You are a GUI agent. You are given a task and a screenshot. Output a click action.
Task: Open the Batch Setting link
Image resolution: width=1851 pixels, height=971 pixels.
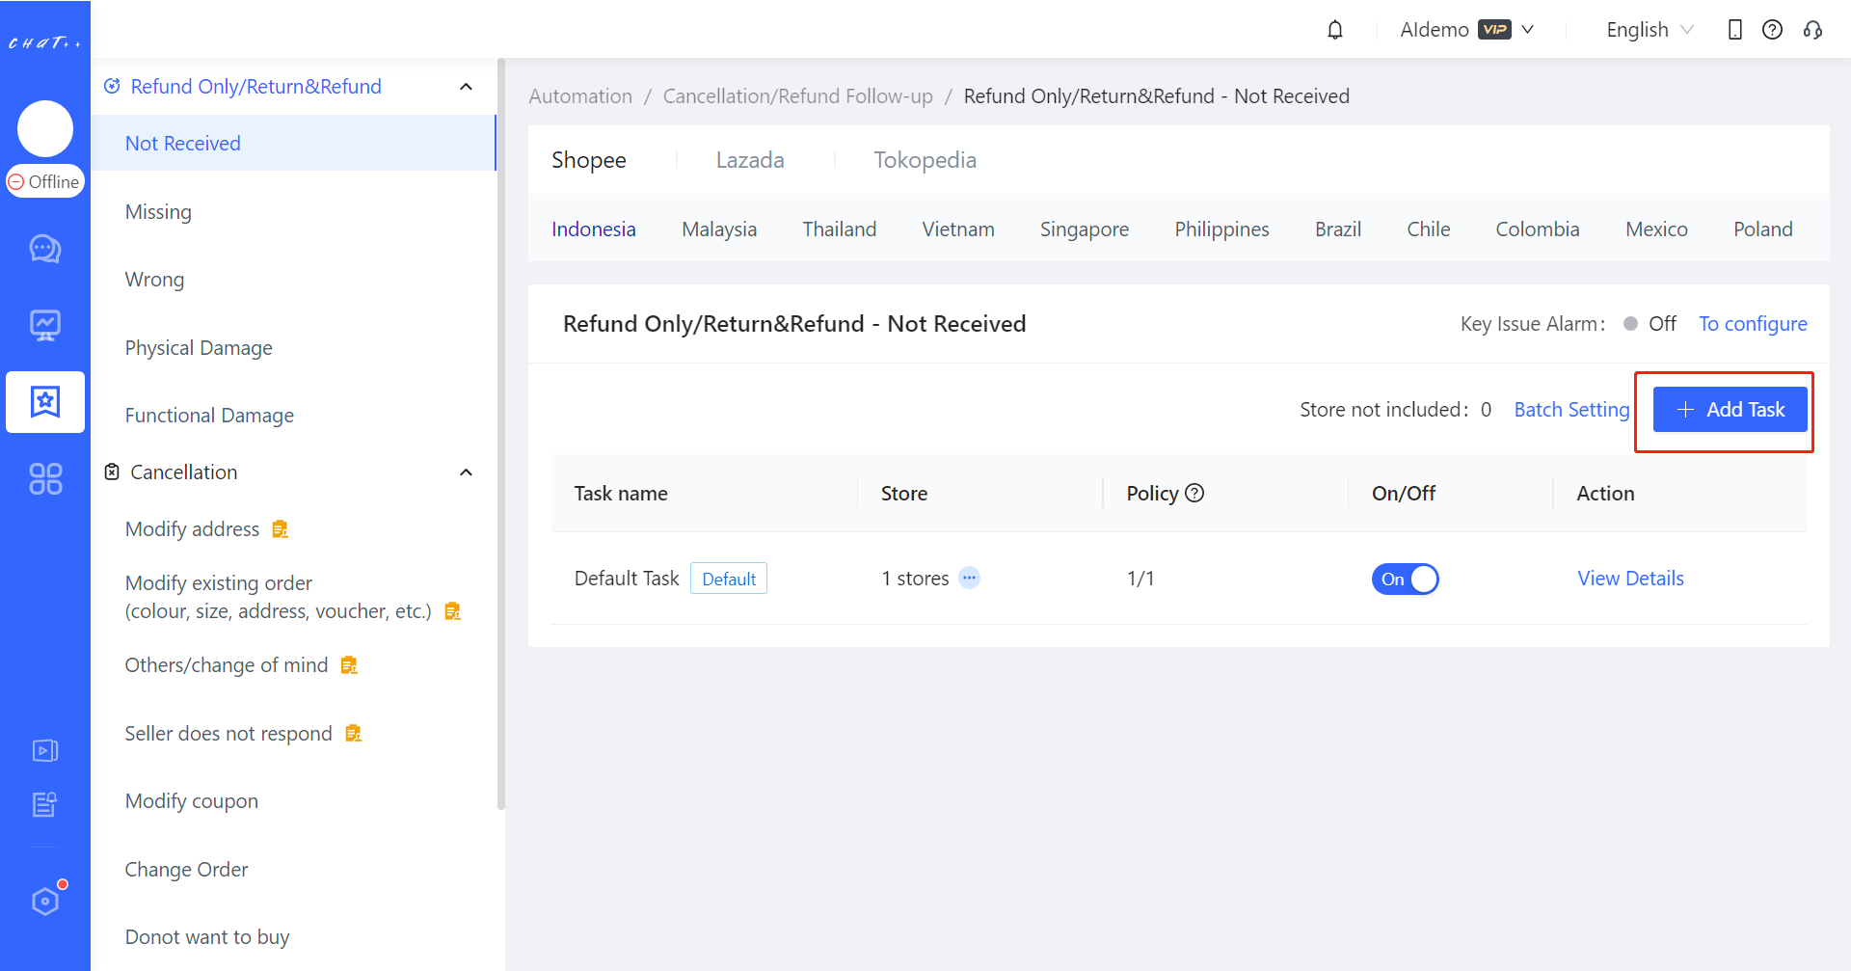coord(1571,410)
